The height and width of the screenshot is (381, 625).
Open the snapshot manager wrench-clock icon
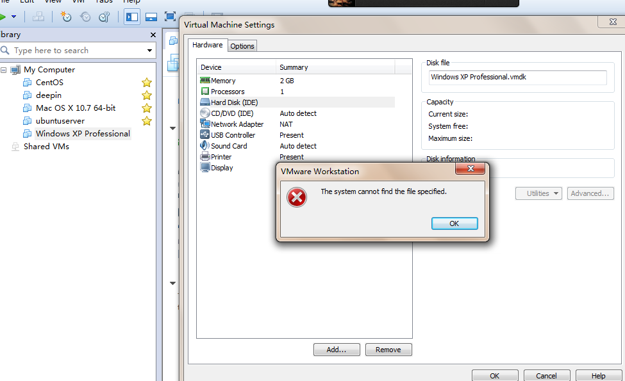(104, 17)
